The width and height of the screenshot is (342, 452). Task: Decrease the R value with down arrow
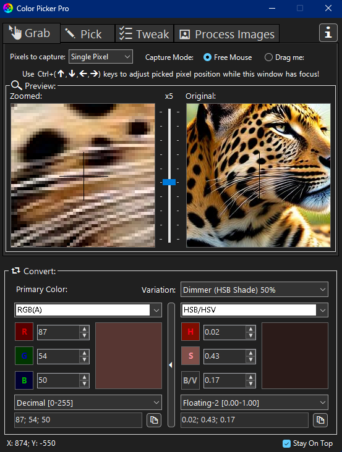coord(84,335)
